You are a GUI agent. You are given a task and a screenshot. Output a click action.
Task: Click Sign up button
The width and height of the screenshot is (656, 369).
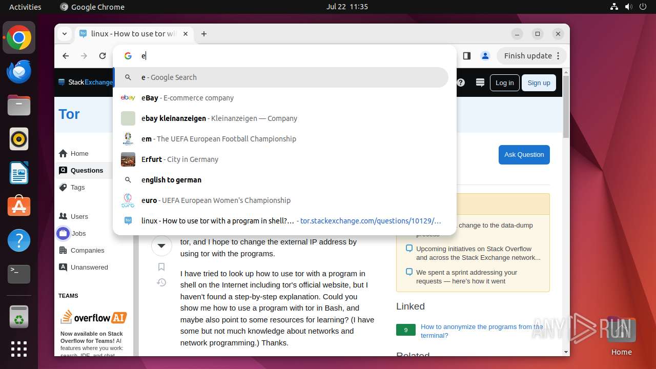click(x=539, y=83)
